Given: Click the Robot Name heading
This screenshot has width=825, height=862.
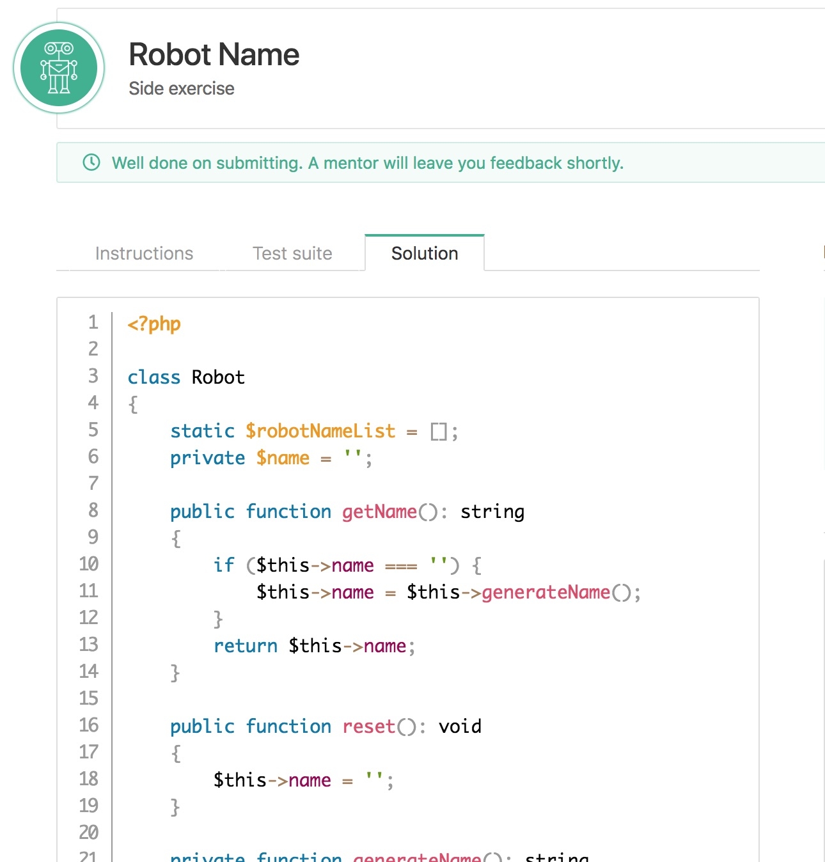Looking at the screenshot, I should tap(214, 54).
